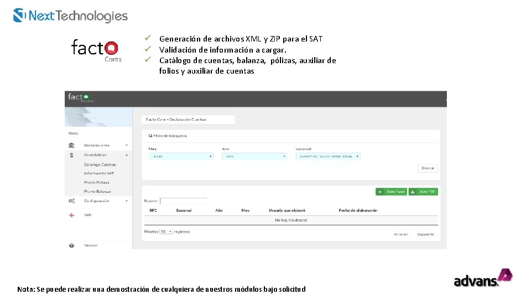The width and height of the screenshot is (531, 299).
Task: Click the Filtro de búsqueda magnifier icon
Action: (x=150, y=136)
